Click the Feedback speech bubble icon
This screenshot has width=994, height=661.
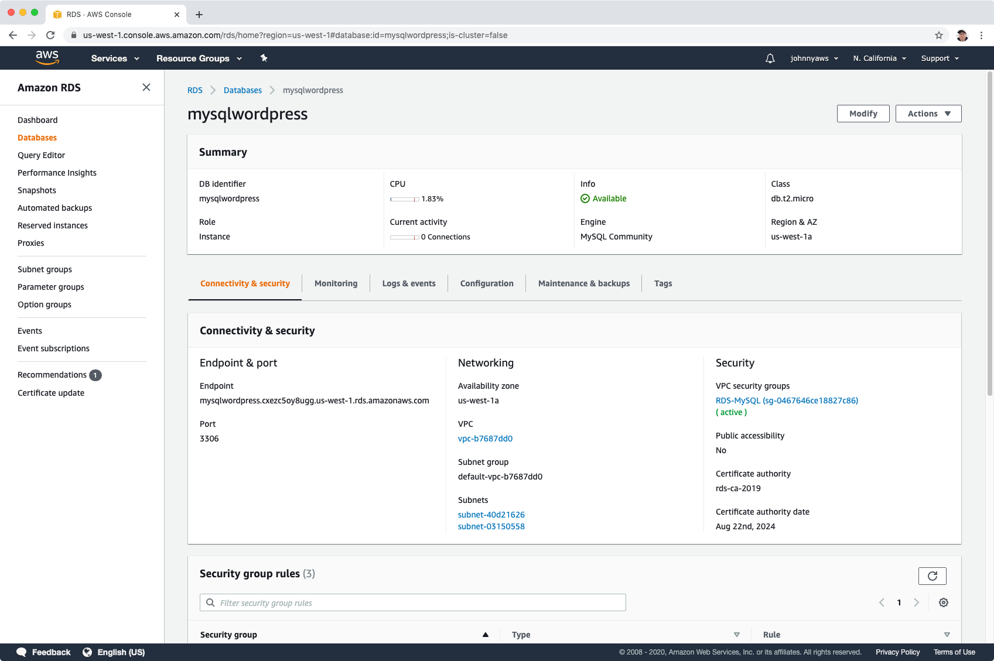point(22,652)
